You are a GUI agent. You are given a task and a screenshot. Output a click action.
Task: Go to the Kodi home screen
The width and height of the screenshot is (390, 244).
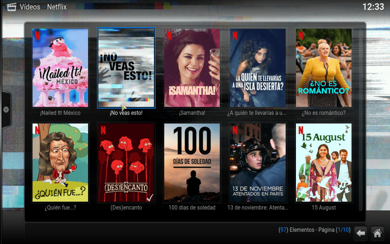pos(377,233)
